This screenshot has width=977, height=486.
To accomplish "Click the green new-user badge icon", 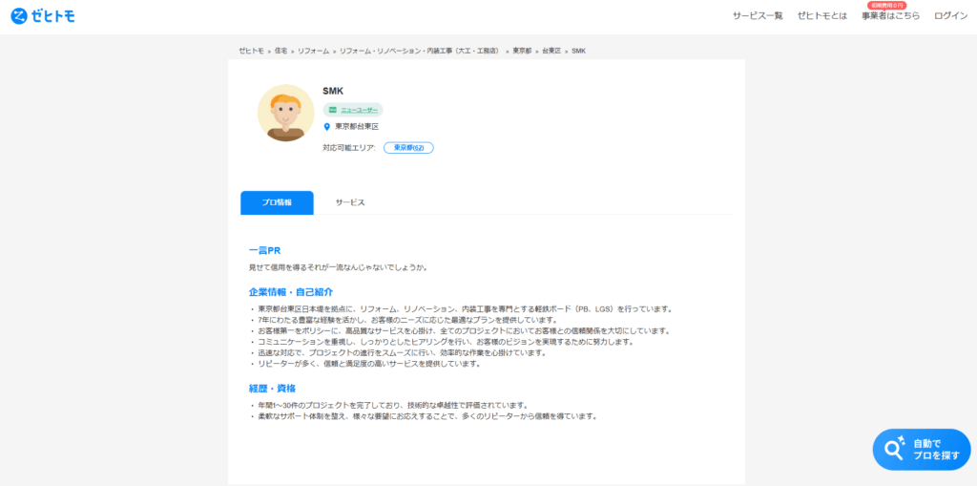I will [332, 110].
